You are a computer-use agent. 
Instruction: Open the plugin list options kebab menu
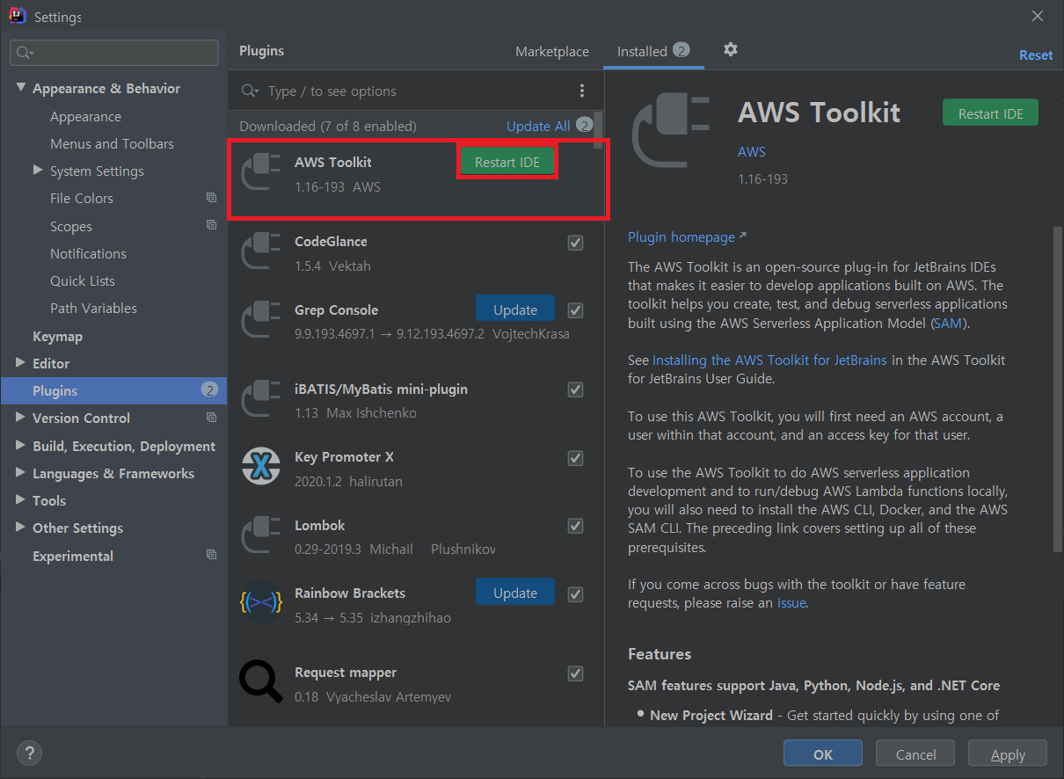click(x=581, y=91)
